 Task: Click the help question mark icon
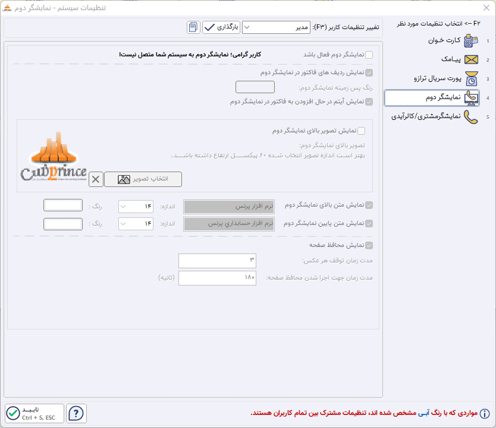tap(76, 413)
